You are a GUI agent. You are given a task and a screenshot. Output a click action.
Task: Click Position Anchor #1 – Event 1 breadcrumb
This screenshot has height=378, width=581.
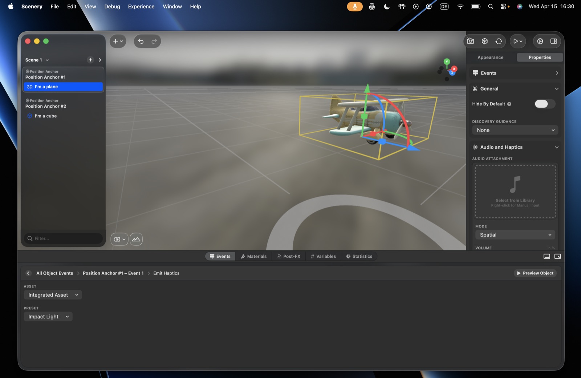(x=113, y=273)
